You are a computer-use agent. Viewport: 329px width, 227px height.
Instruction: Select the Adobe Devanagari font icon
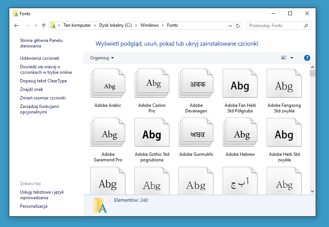pyautogui.click(x=196, y=91)
